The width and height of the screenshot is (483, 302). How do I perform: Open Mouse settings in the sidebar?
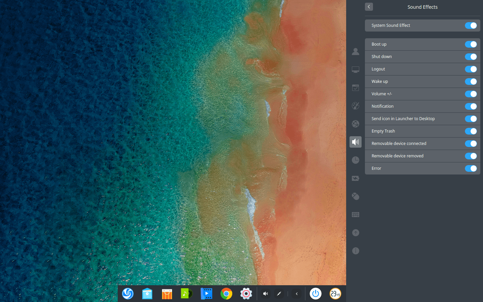356,196
